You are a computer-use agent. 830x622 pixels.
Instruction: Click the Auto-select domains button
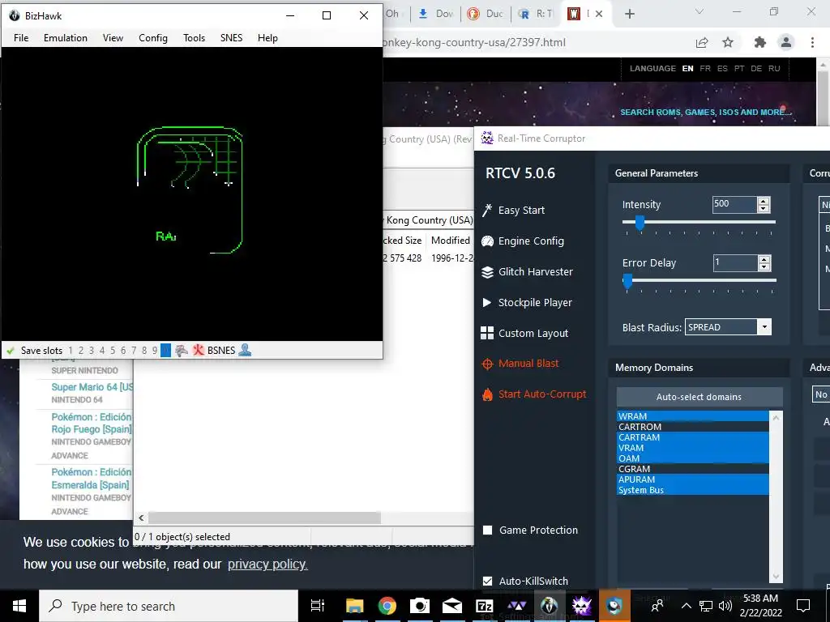click(x=700, y=397)
